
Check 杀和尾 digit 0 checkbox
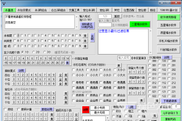[x=15, y=35]
